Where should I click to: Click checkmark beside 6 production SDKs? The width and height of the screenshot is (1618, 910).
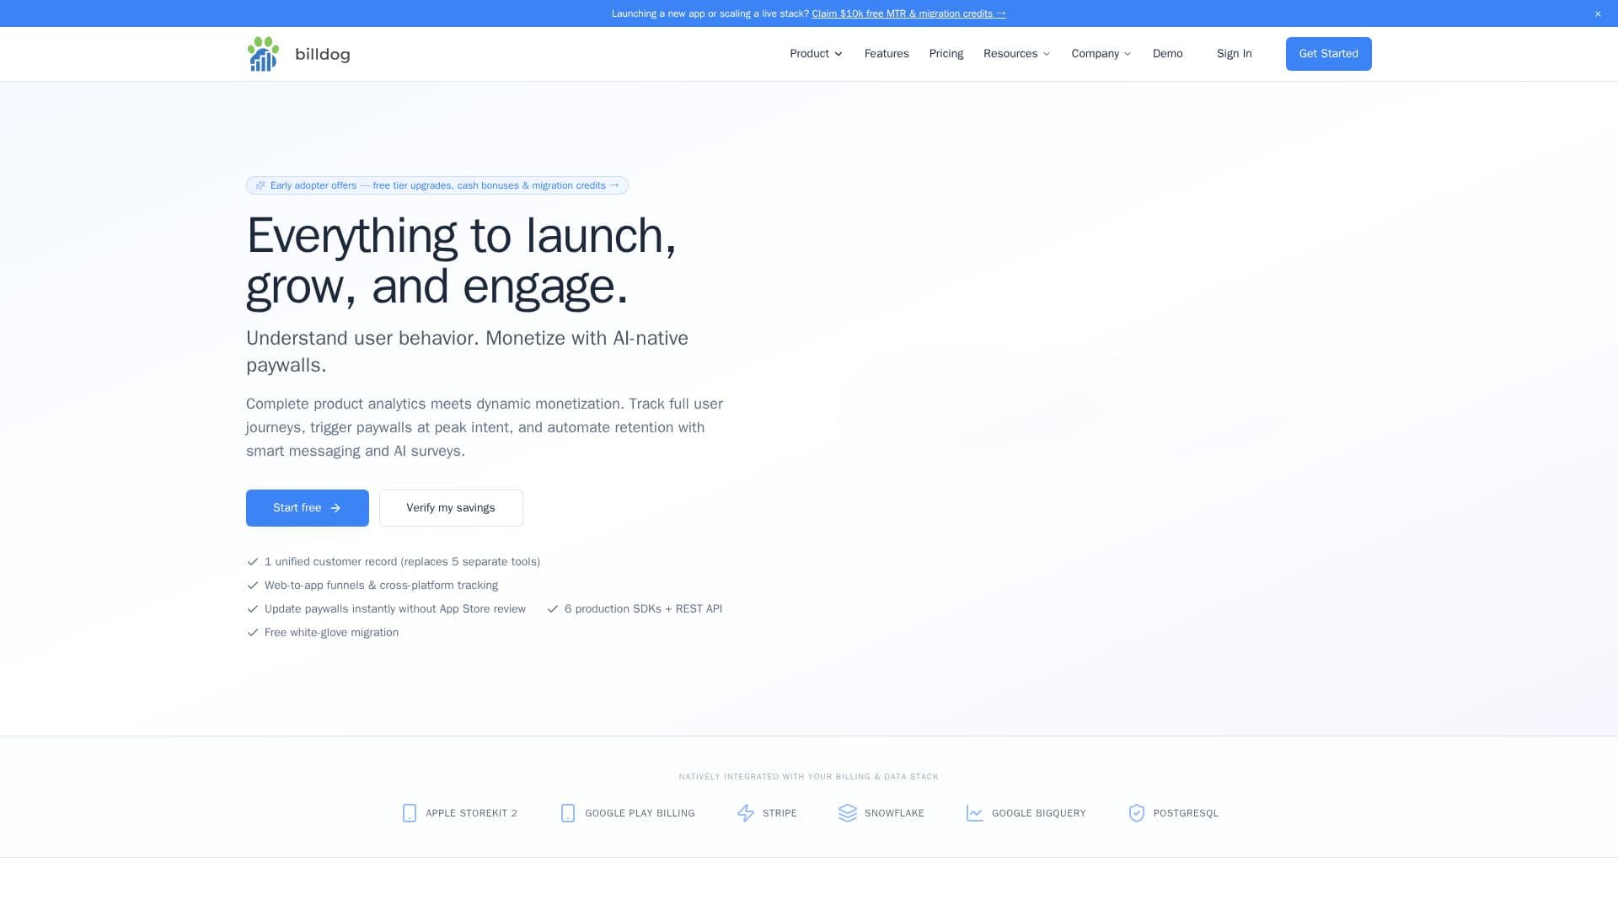point(553,609)
